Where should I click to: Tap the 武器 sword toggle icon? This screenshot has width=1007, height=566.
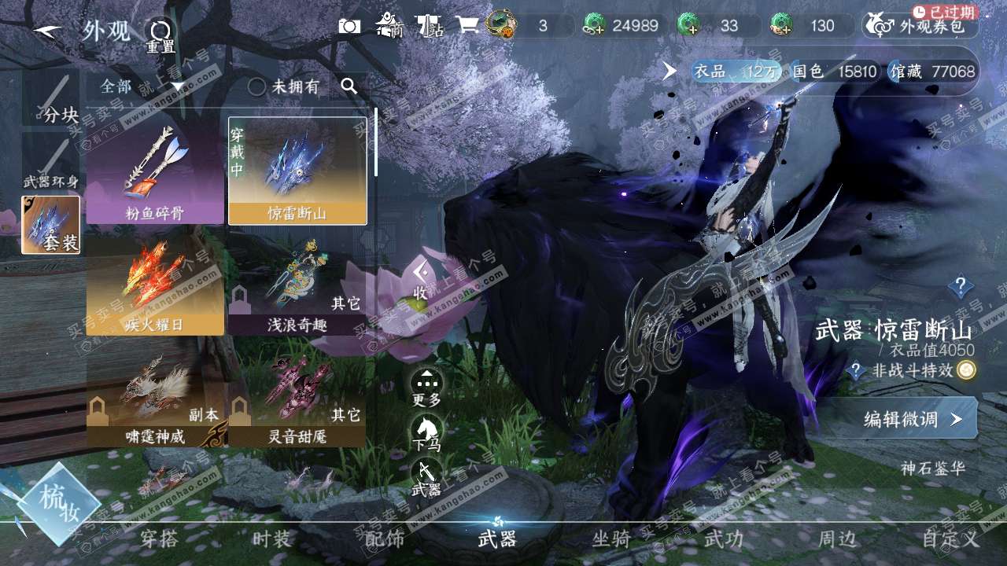426,473
